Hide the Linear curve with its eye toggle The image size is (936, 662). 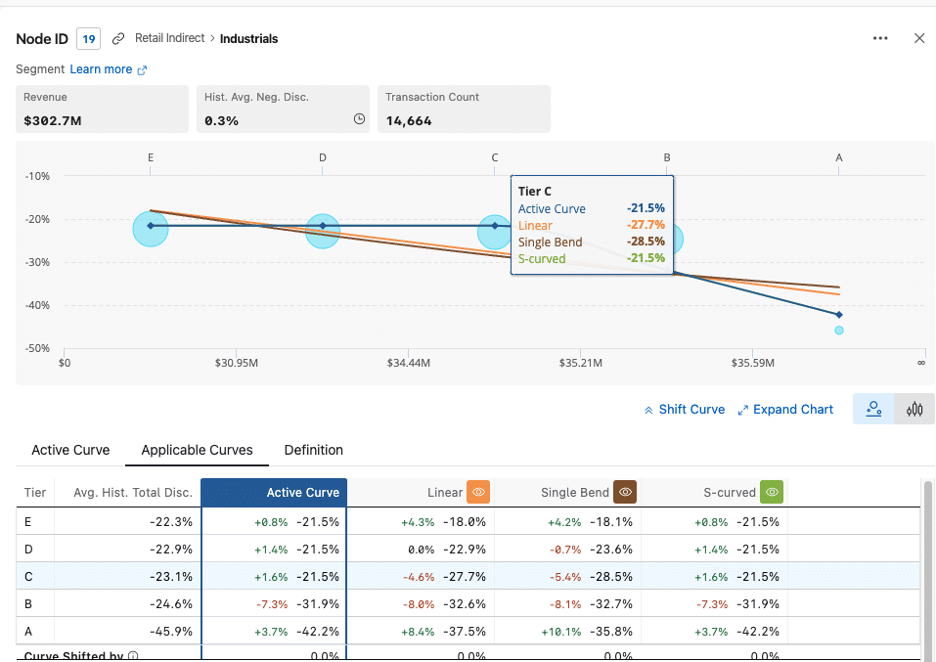pos(478,492)
